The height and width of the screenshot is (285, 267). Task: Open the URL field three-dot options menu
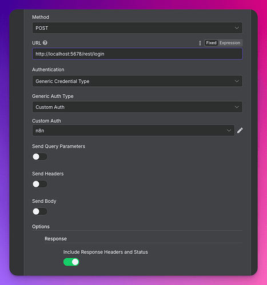[200, 43]
